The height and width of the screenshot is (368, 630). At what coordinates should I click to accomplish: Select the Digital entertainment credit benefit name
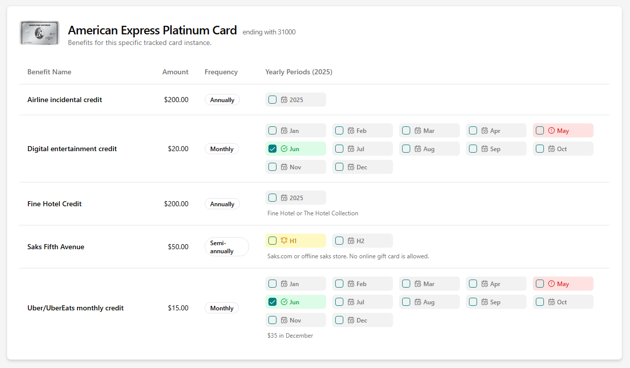tap(72, 149)
